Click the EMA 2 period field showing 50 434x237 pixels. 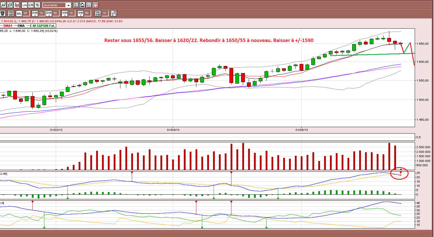tap(56, 13)
